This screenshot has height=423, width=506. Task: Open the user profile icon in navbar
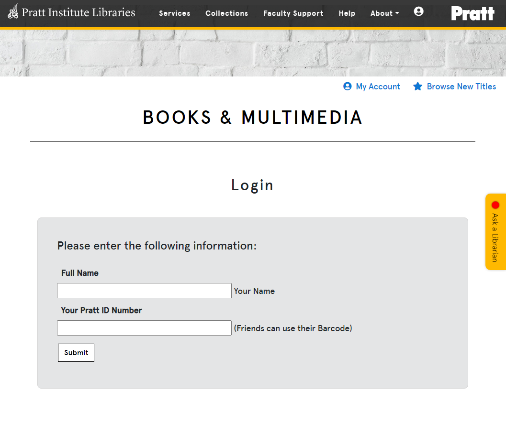tap(418, 11)
